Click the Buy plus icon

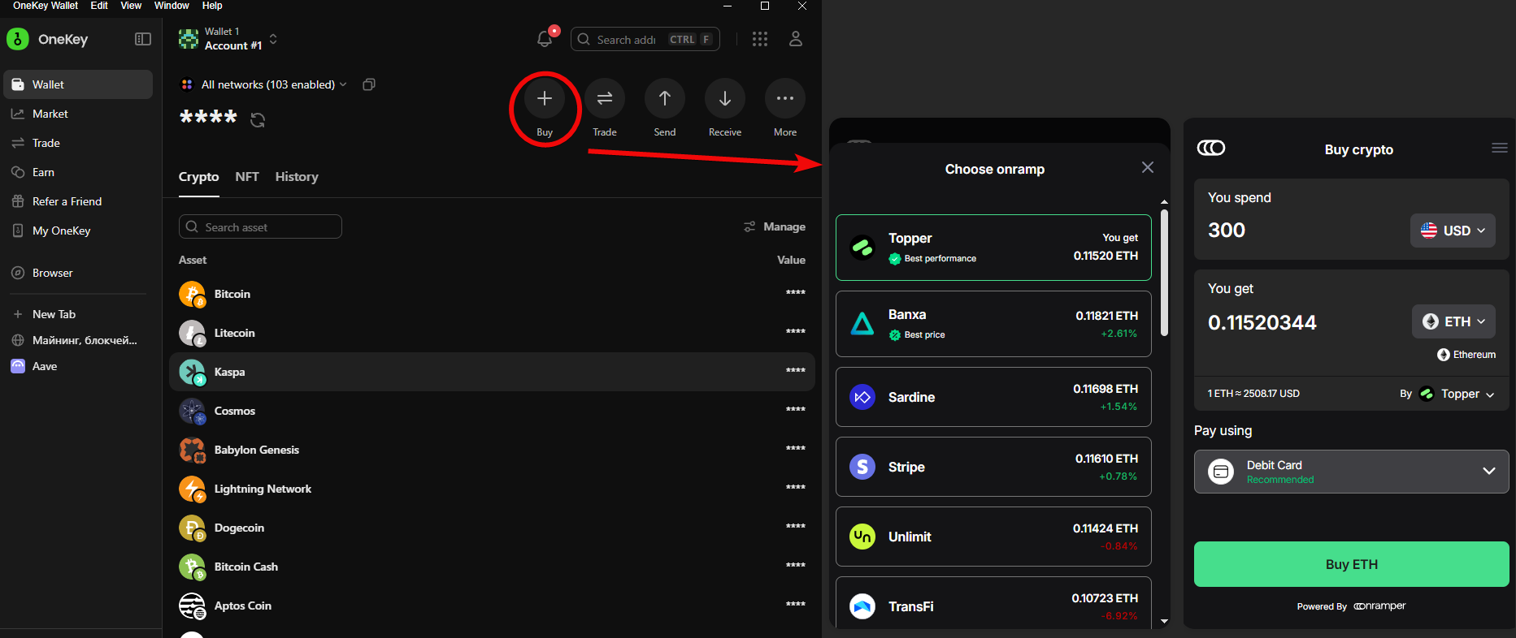(x=545, y=98)
